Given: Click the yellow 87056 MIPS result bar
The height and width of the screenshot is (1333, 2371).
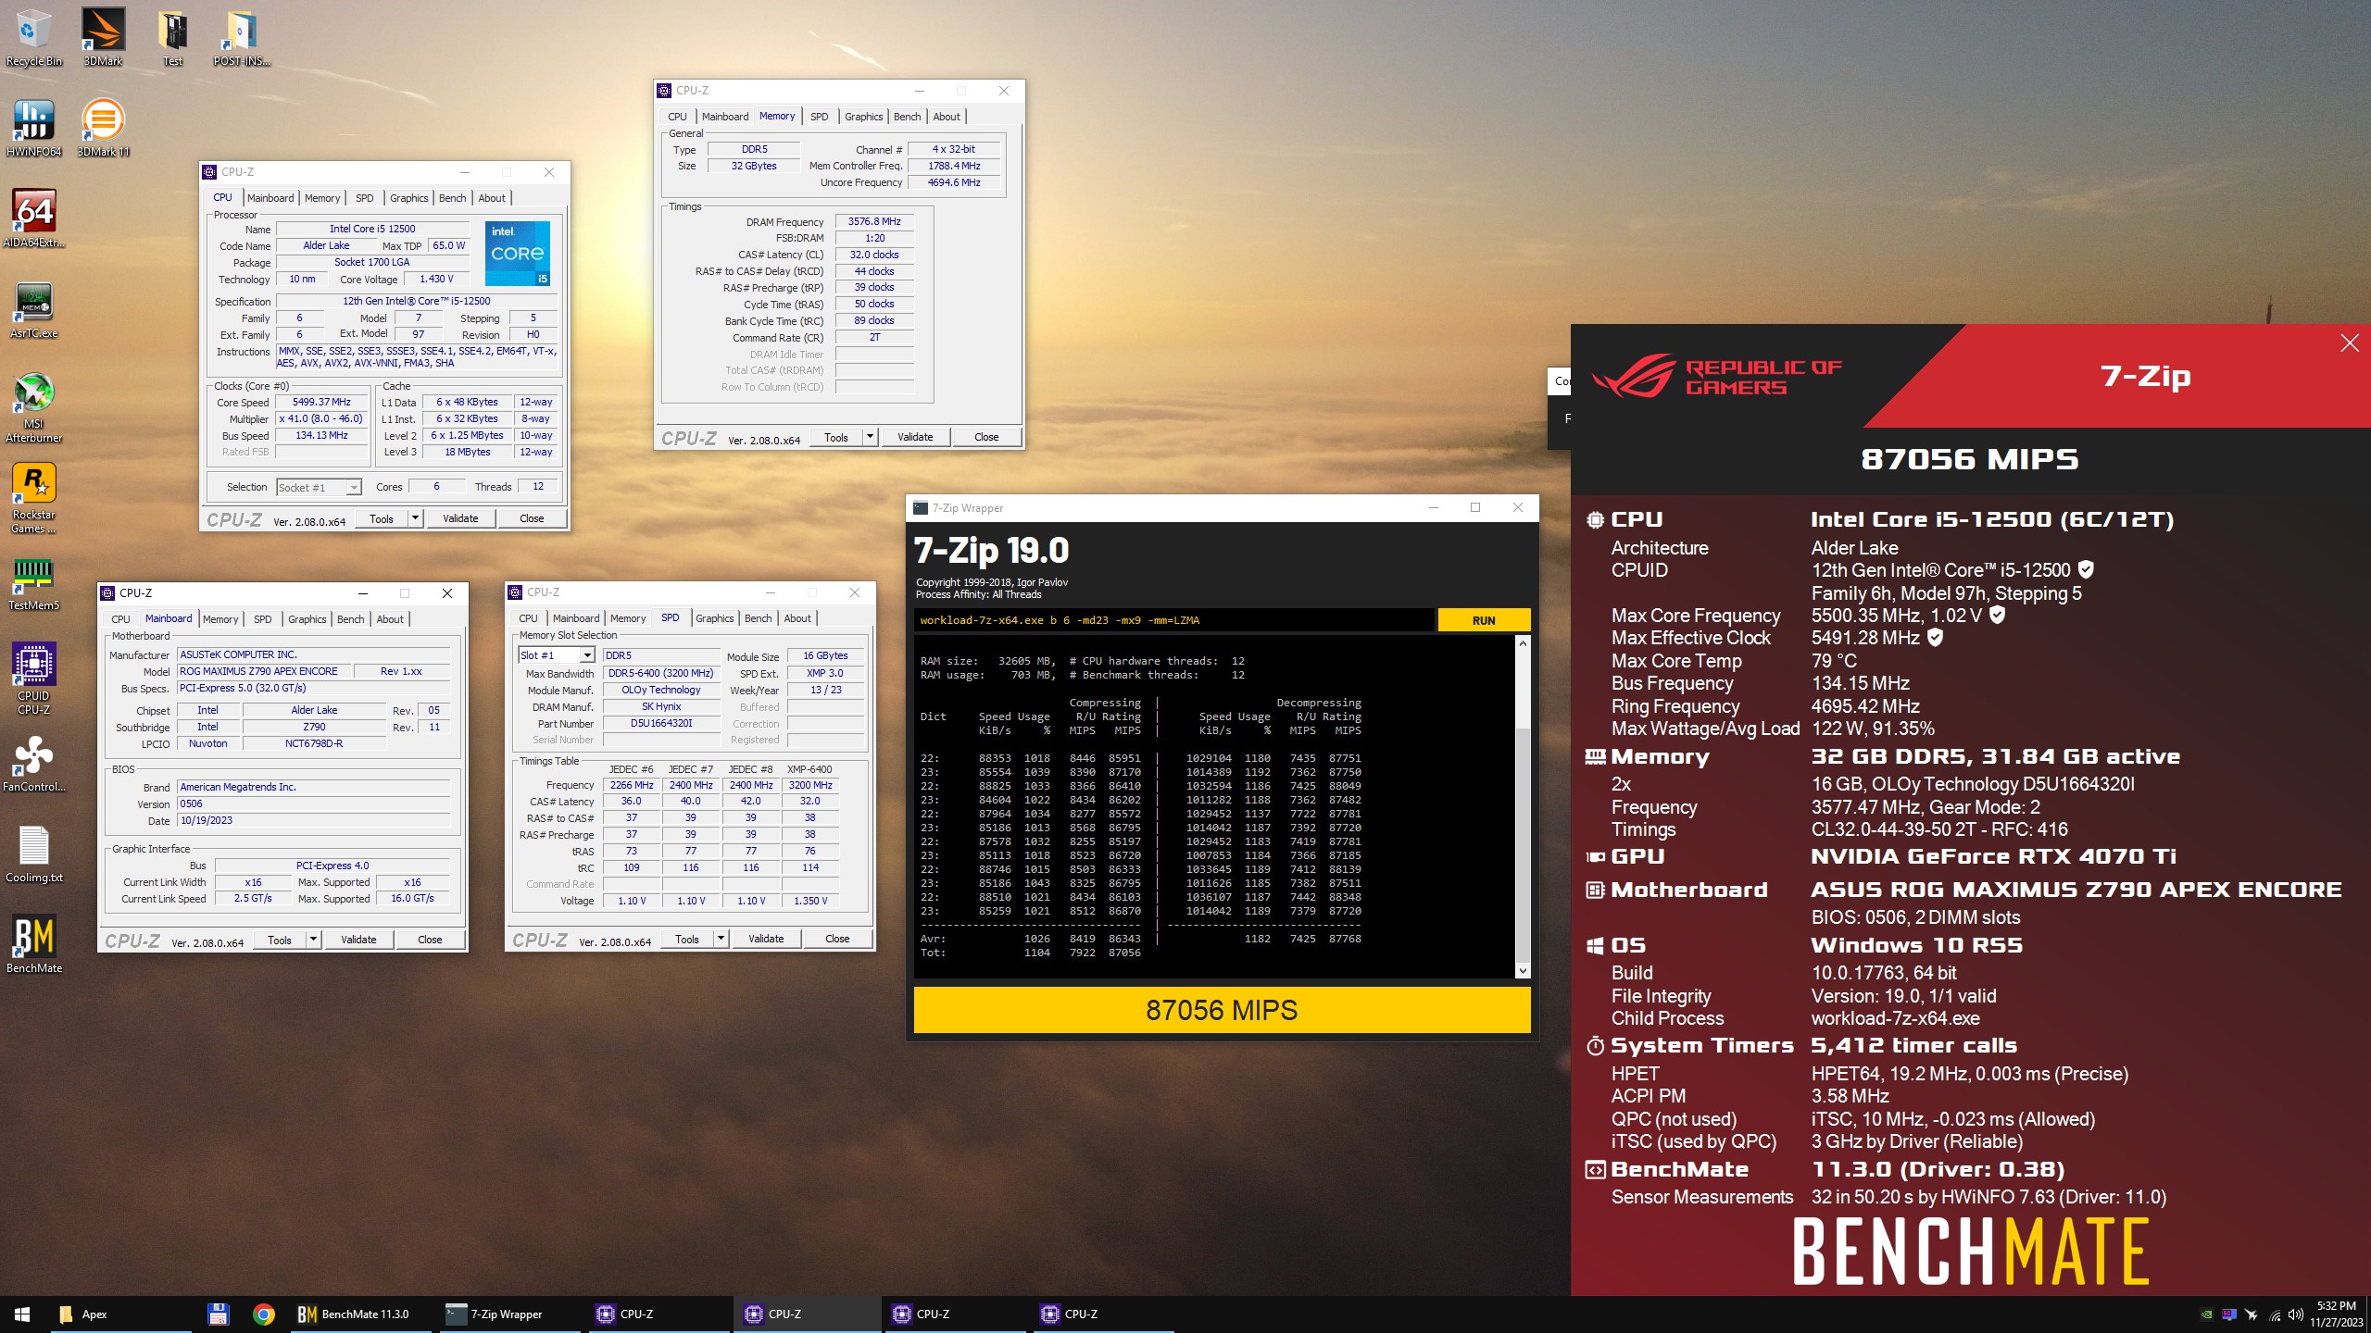Looking at the screenshot, I should point(1222,1010).
